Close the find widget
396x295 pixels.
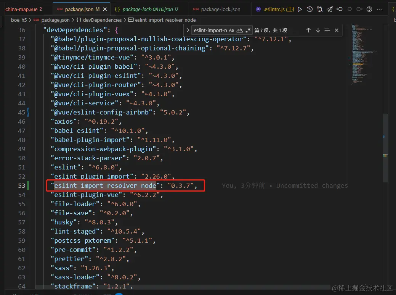[337, 30]
